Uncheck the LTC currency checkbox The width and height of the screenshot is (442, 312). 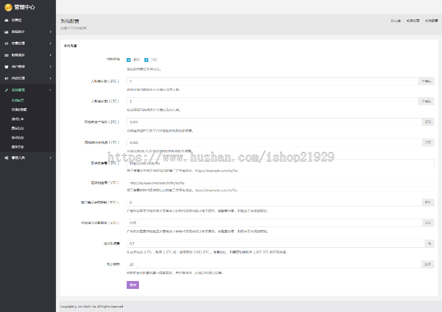(146, 60)
